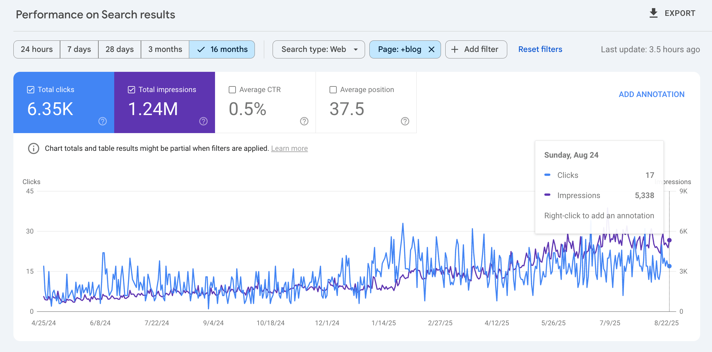This screenshot has height=352, width=712.
Task: Open the Learn more link
Action: [x=289, y=148]
